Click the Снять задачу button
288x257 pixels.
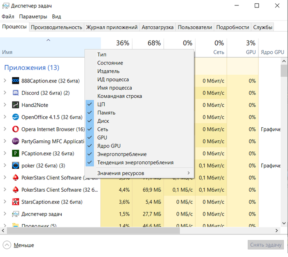click(266, 245)
